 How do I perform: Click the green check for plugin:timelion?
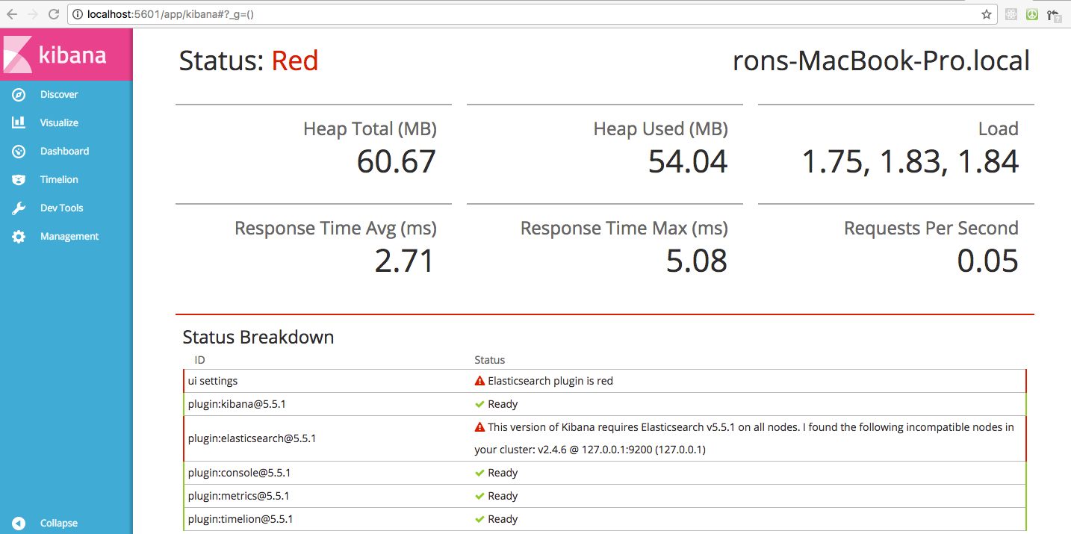479,519
